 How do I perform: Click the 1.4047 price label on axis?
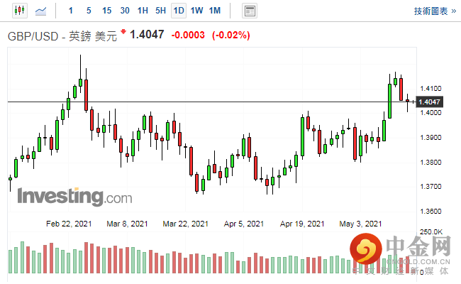429,102
